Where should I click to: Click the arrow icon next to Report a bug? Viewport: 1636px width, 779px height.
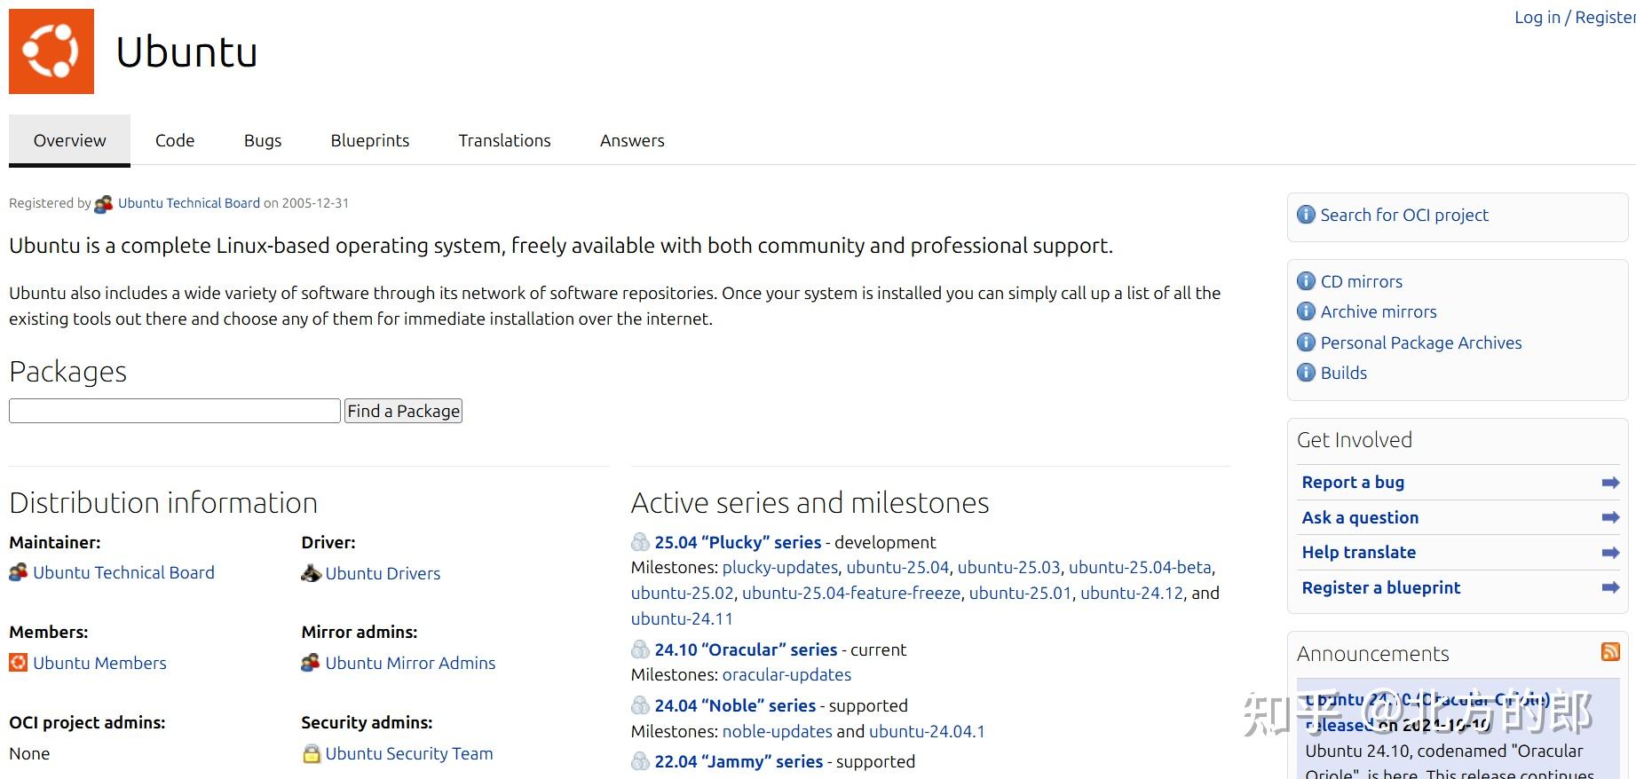pyautogui.click(x=1610, y=483)
